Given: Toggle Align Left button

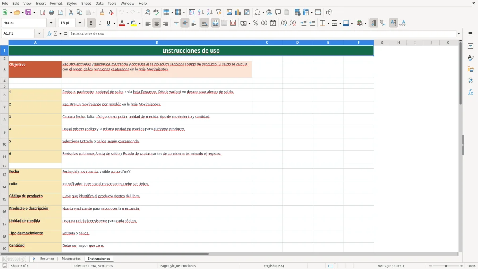Looking at the screenshot, I should [x=148, y=23].
